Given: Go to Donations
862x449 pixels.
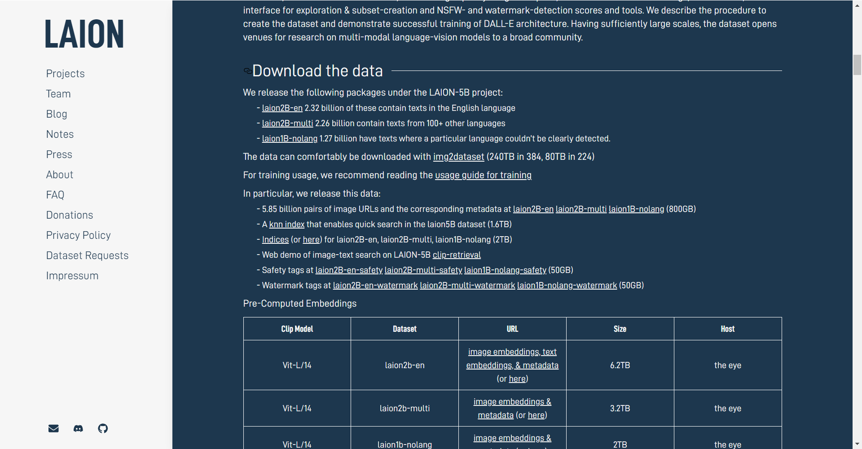Looking at the screenshot, I should click(70, 215).
